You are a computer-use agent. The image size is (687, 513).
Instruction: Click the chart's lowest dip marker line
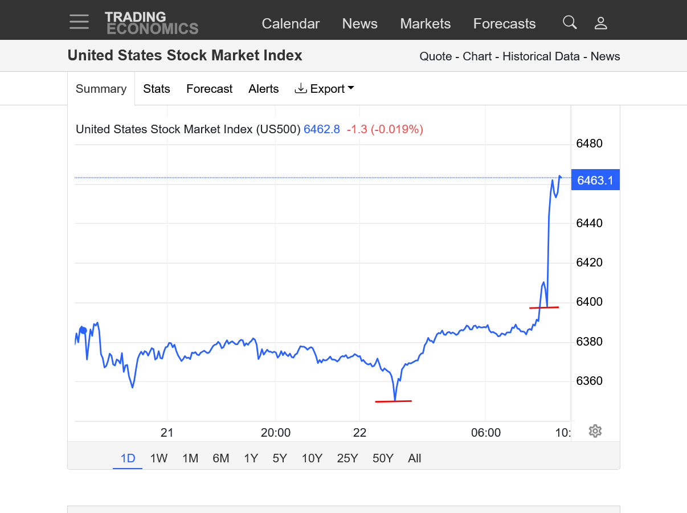pos(393,401)
